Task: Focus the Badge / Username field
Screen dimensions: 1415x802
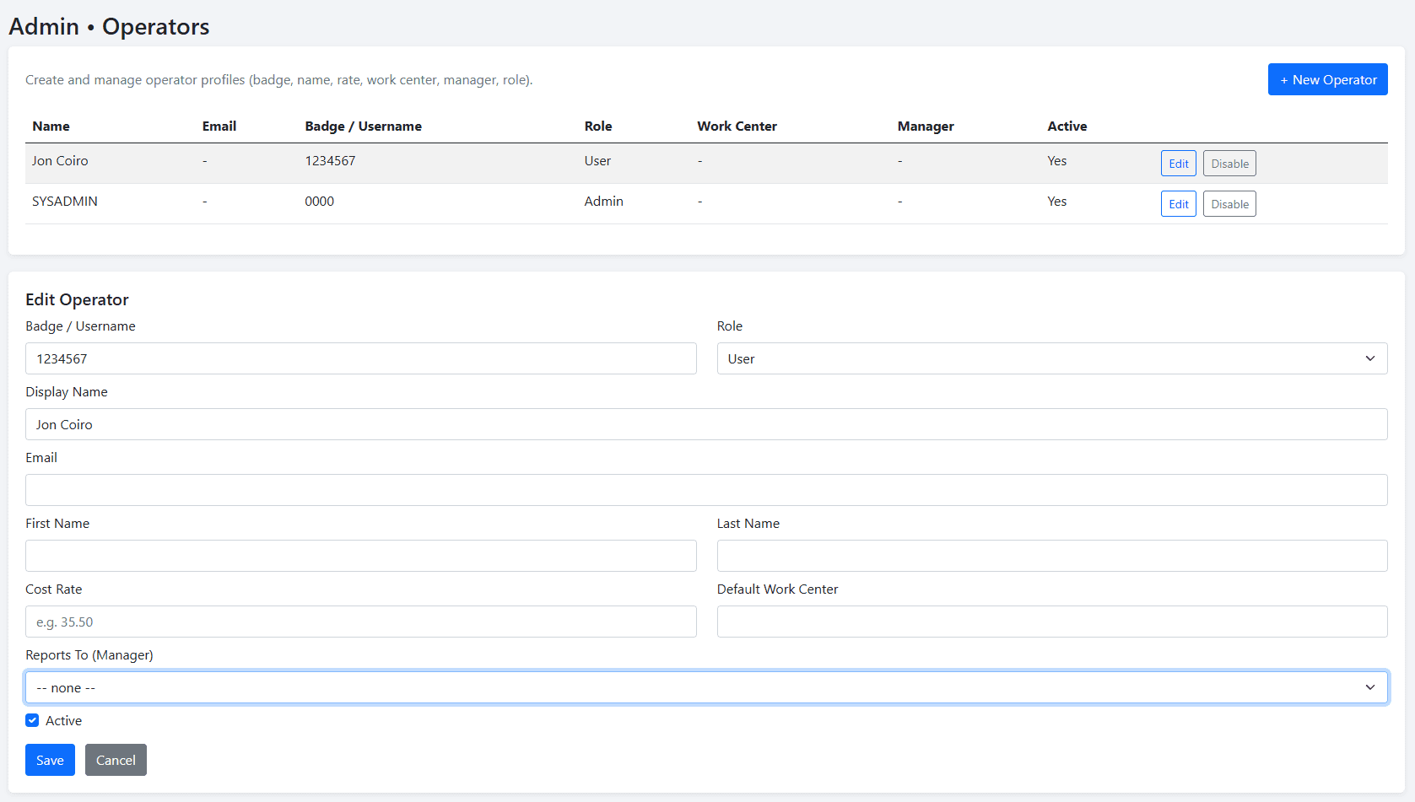Action: click(x=360, y=358)
